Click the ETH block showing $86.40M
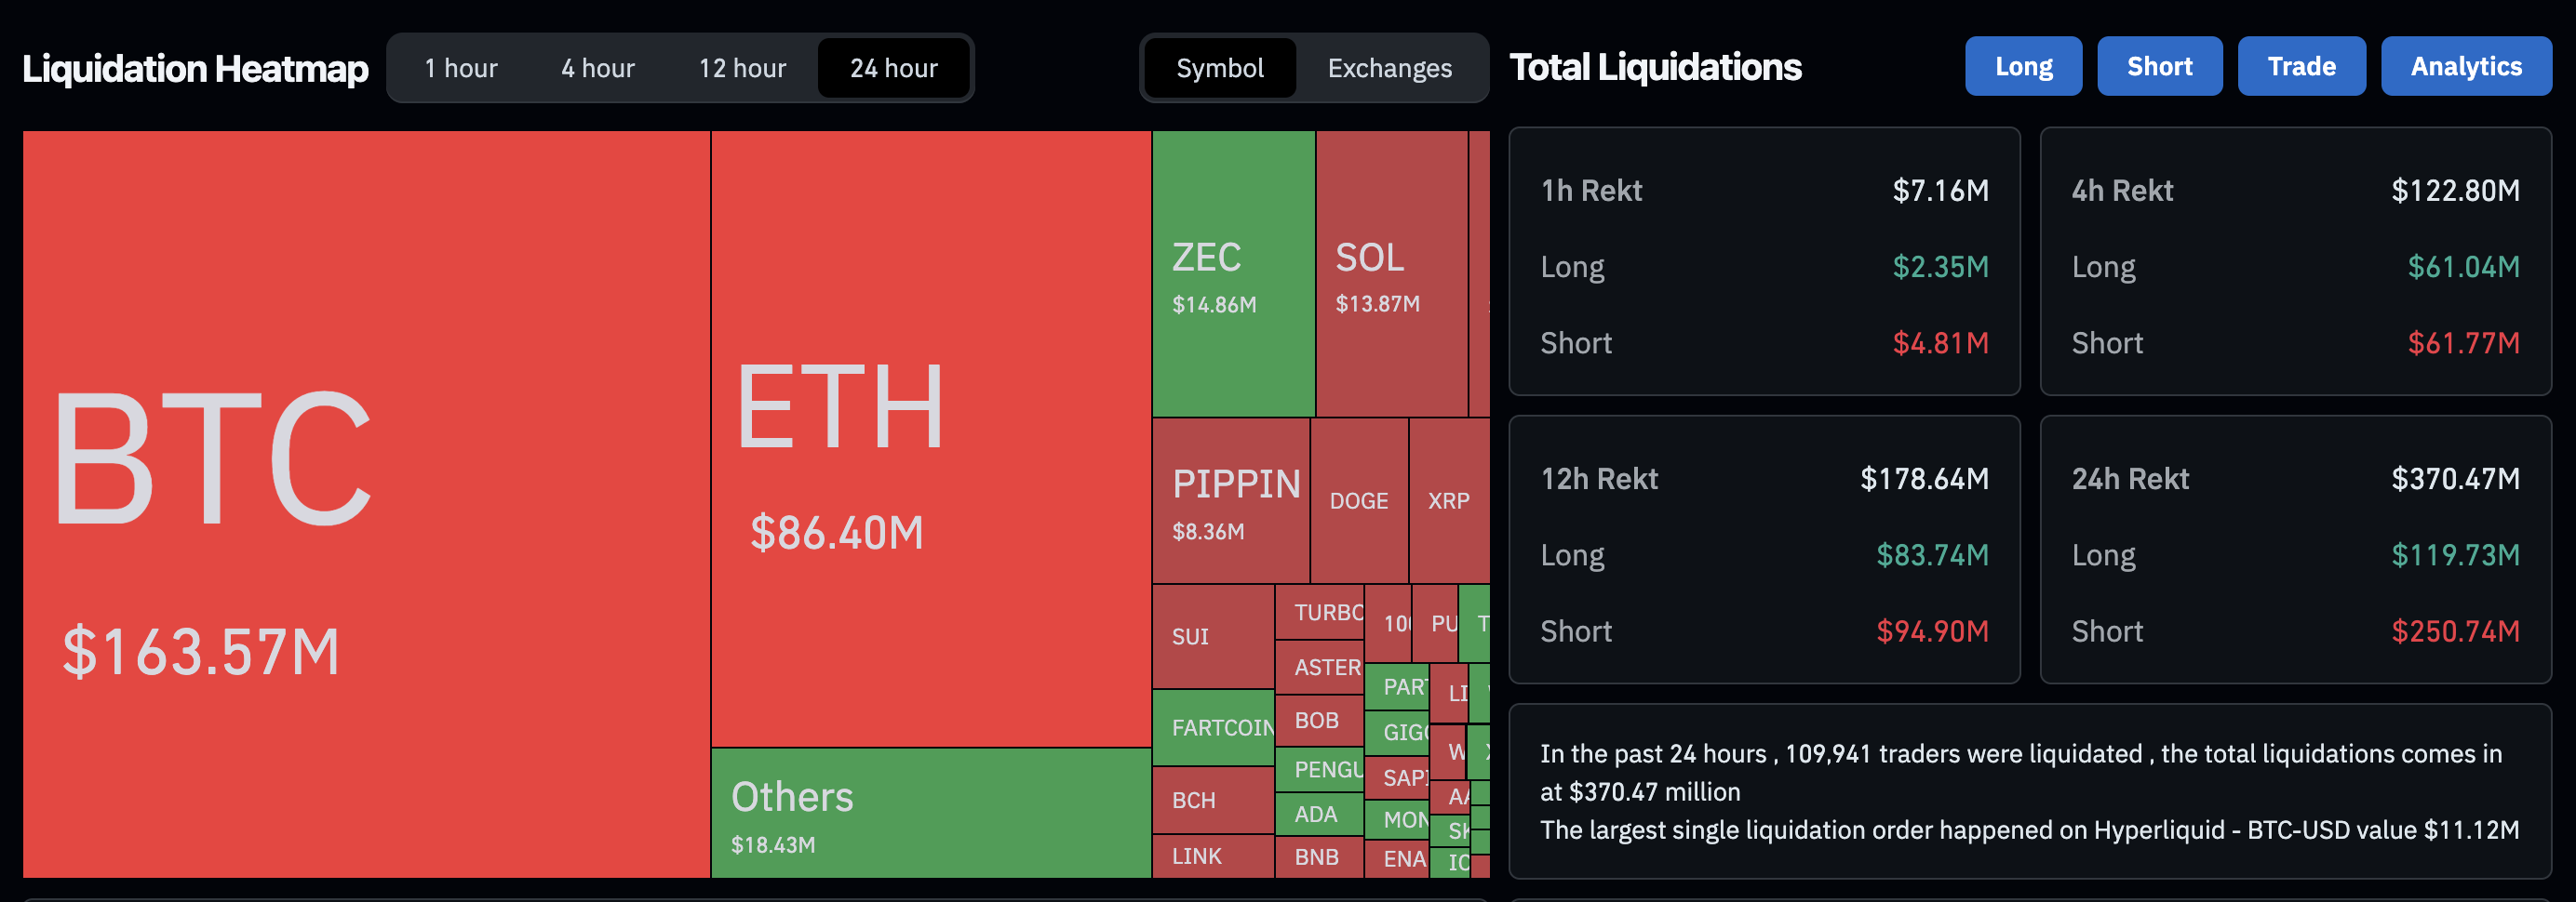 [930, 440]
